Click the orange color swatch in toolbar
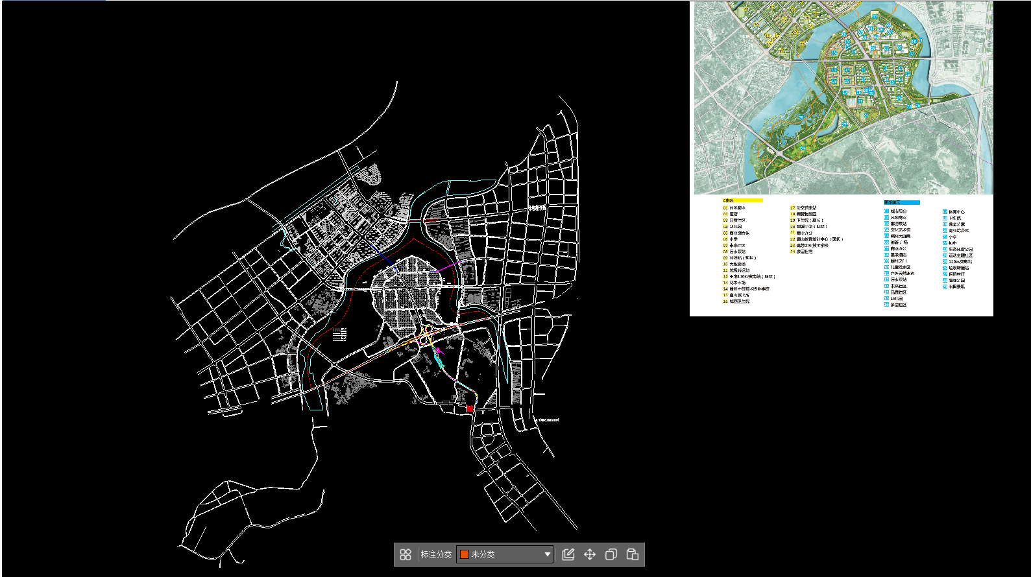The image size is (1031, 577). (x=465, y=554)
